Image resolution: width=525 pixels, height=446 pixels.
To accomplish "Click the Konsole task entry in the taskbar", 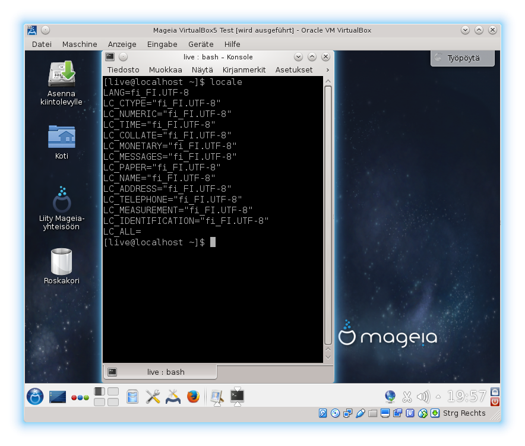I will [238, 397].
